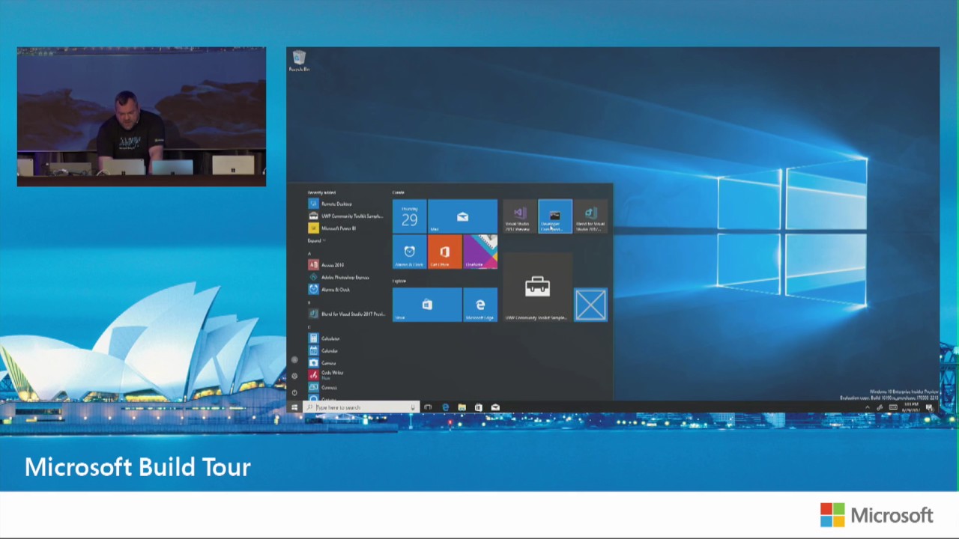
Task: Click the microphone icon in search box
Action: point(413,407)
